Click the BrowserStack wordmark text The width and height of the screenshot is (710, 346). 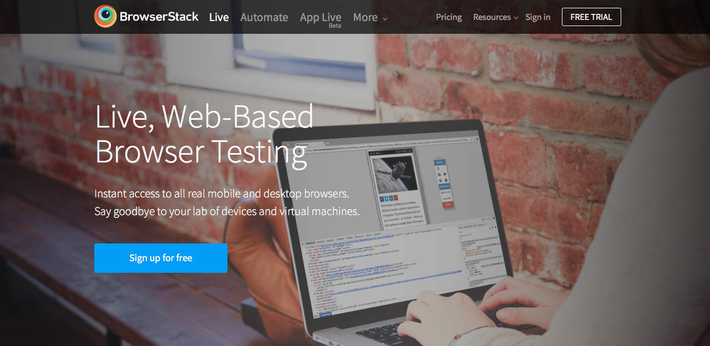159,17
